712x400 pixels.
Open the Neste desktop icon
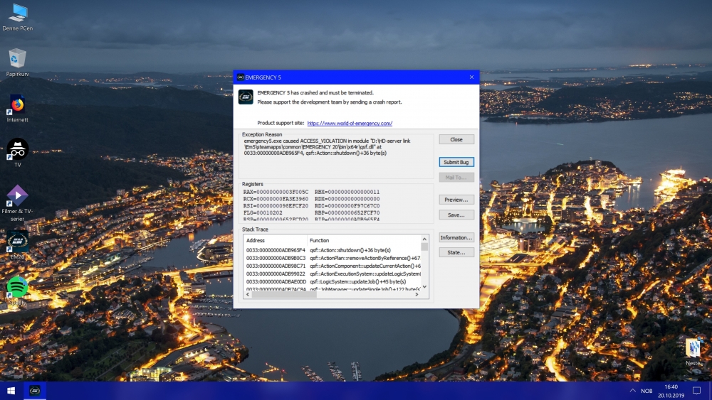click(693, 352)
